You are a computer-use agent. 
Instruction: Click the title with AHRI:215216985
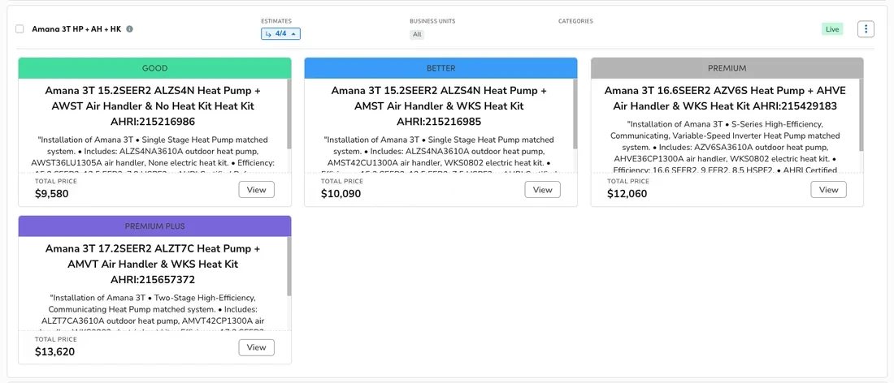point(440,105)
